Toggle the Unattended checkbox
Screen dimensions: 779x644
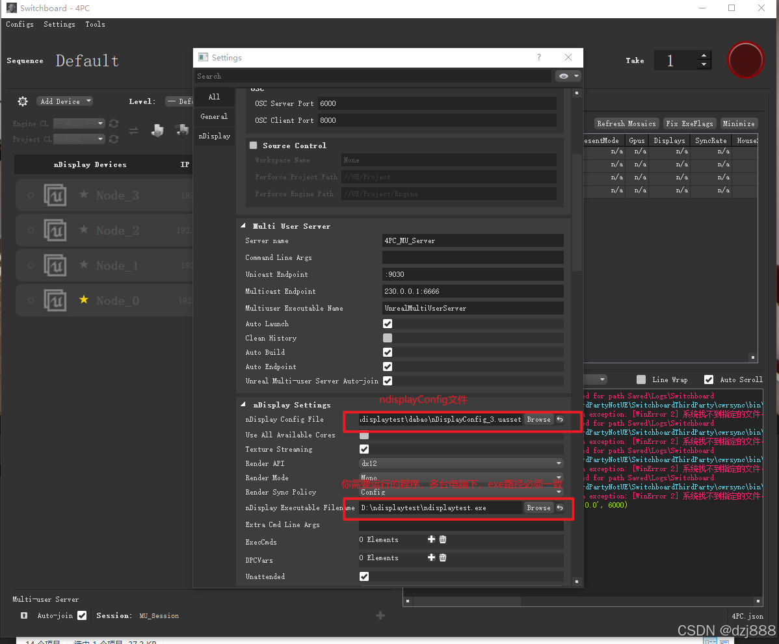pos(364,576)
